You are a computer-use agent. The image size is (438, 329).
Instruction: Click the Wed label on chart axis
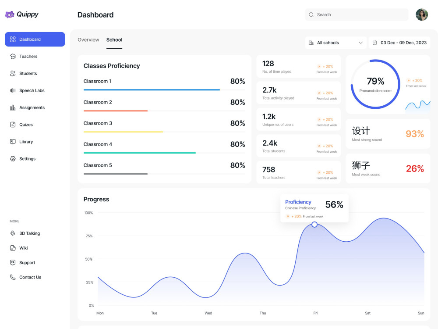pos(208,313)
